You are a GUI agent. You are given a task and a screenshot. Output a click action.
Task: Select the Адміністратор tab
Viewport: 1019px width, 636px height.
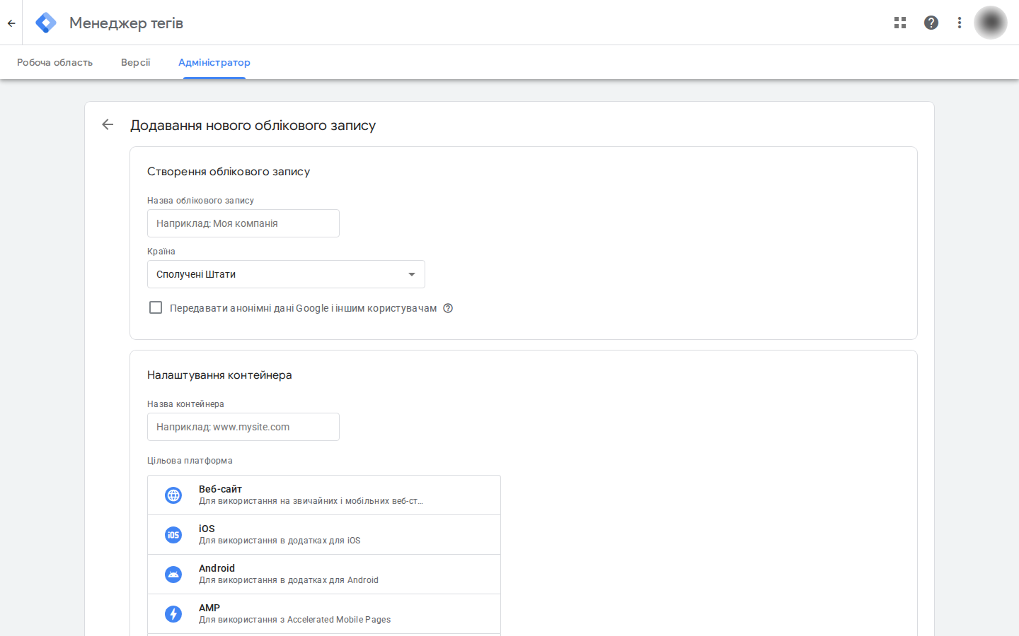(214, 62)
